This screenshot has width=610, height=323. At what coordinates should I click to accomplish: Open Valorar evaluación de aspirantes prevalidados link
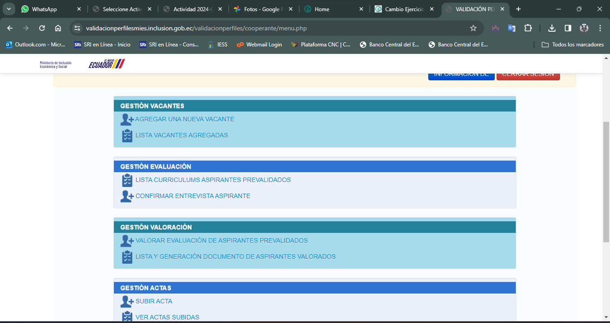[x=221, y=241]
